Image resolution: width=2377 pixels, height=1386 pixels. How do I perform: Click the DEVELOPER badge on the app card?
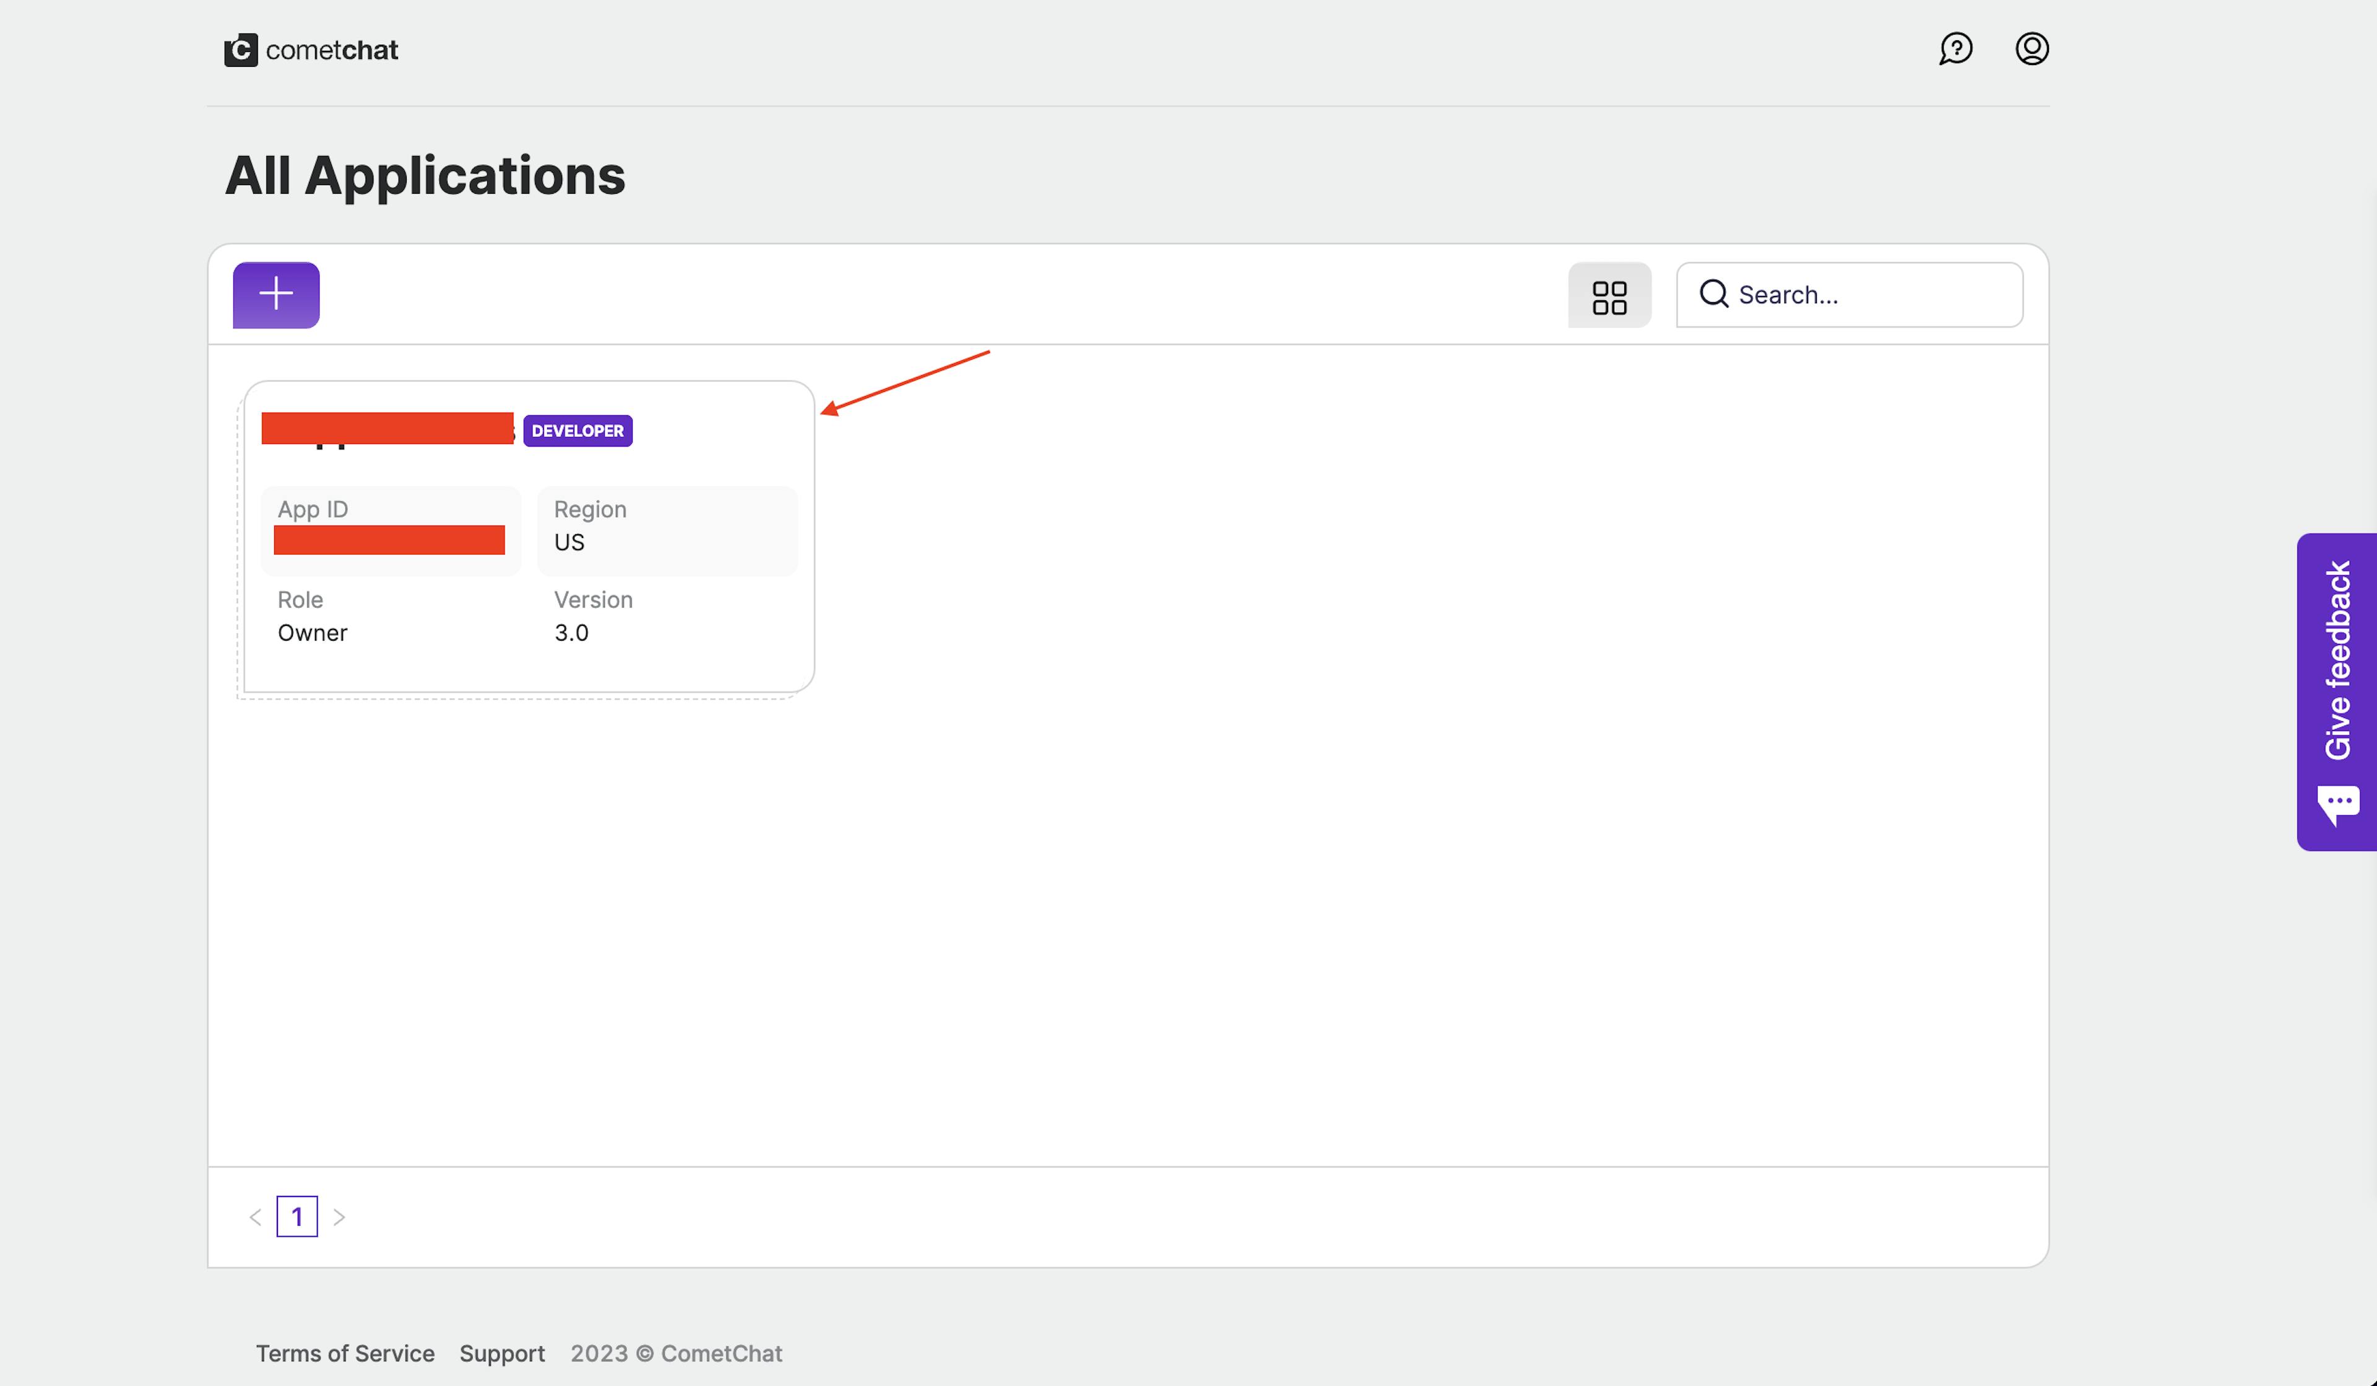(578, 430)
